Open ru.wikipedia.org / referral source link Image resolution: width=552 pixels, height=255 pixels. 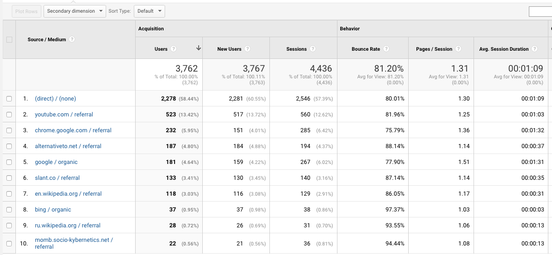pos(68,226)
